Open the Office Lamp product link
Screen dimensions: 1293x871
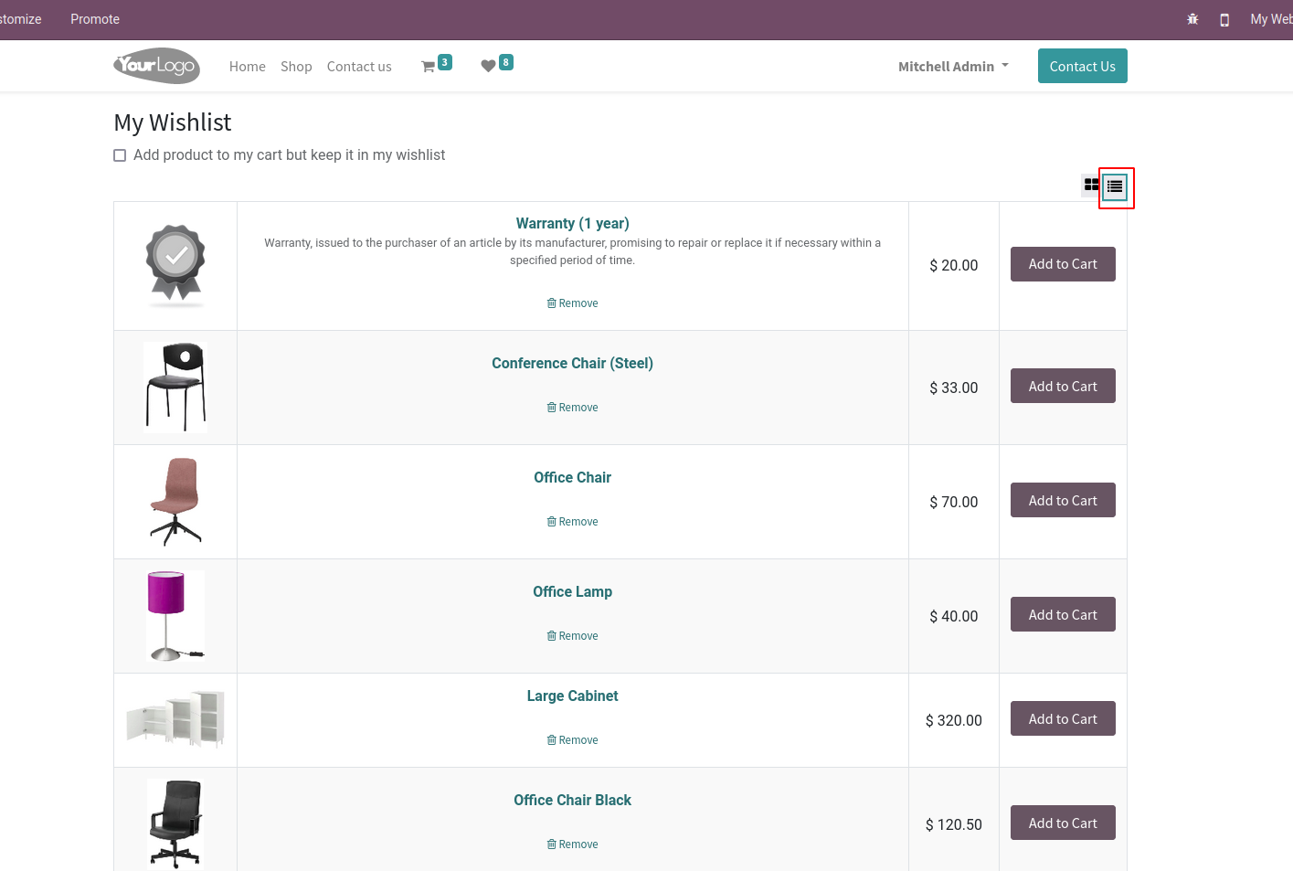[572, 591]
